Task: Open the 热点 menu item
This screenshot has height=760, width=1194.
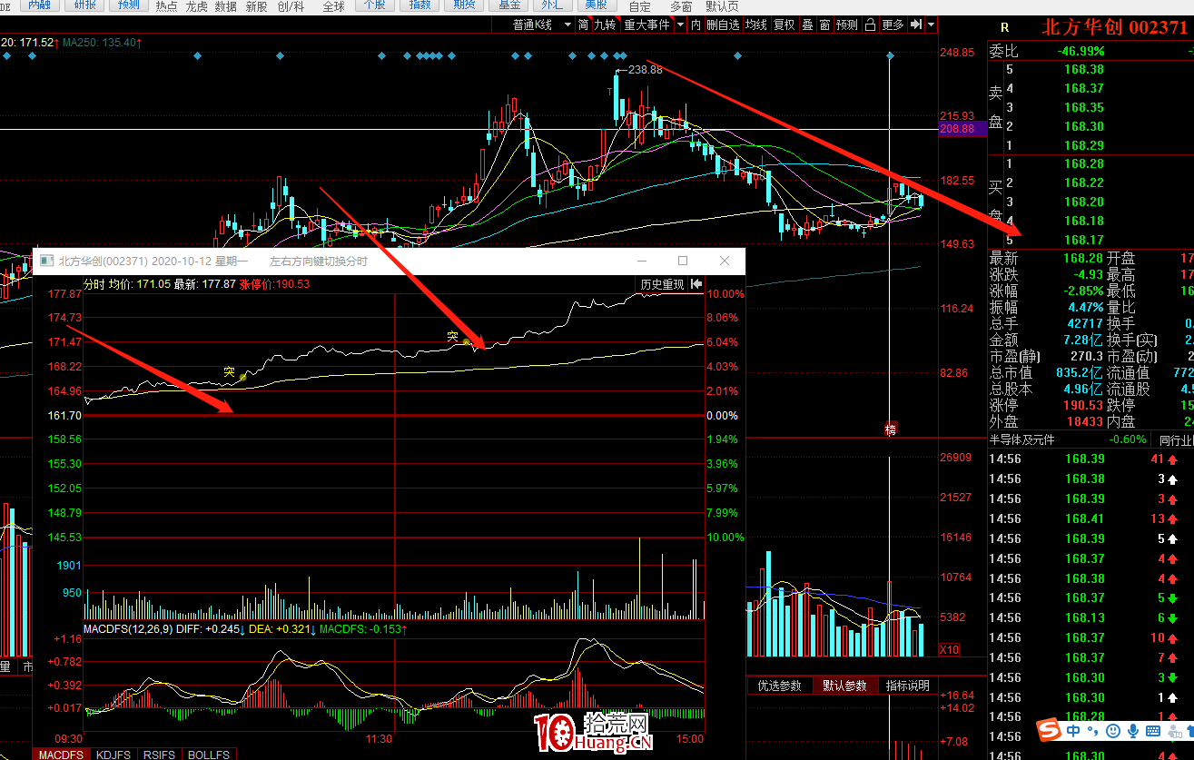Action: point(167,6)
